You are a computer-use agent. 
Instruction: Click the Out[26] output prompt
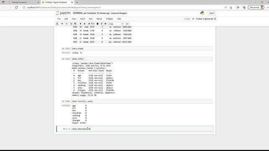coord(66,106)
